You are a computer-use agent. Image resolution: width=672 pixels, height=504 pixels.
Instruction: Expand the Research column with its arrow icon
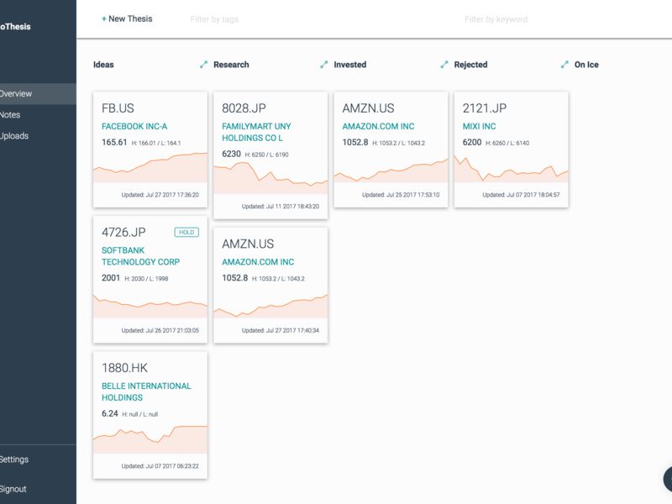pyautogui.click(x=324, y=65)
